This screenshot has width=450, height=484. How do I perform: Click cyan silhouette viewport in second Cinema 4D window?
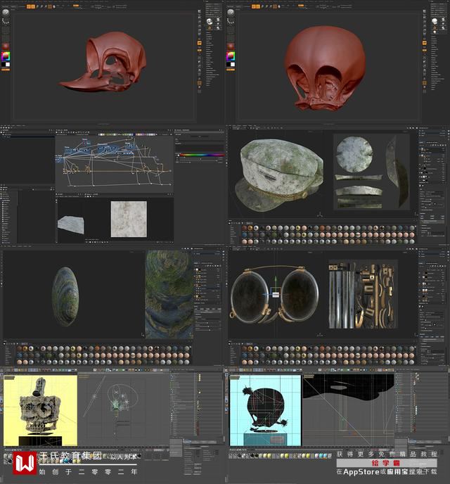pos(265,410)
